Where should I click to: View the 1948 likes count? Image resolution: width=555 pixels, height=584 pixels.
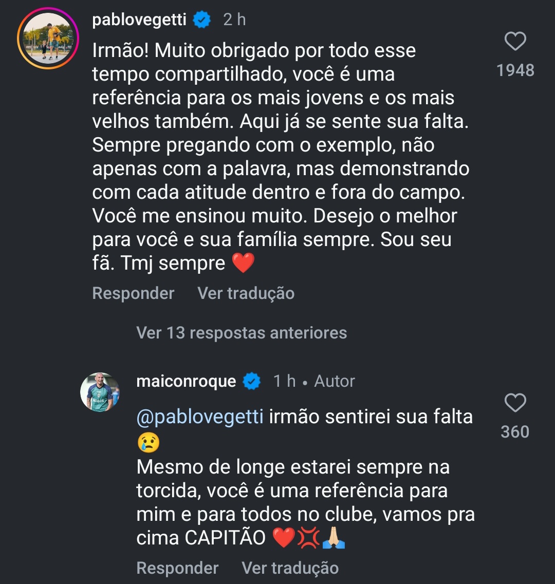(515, 70)
